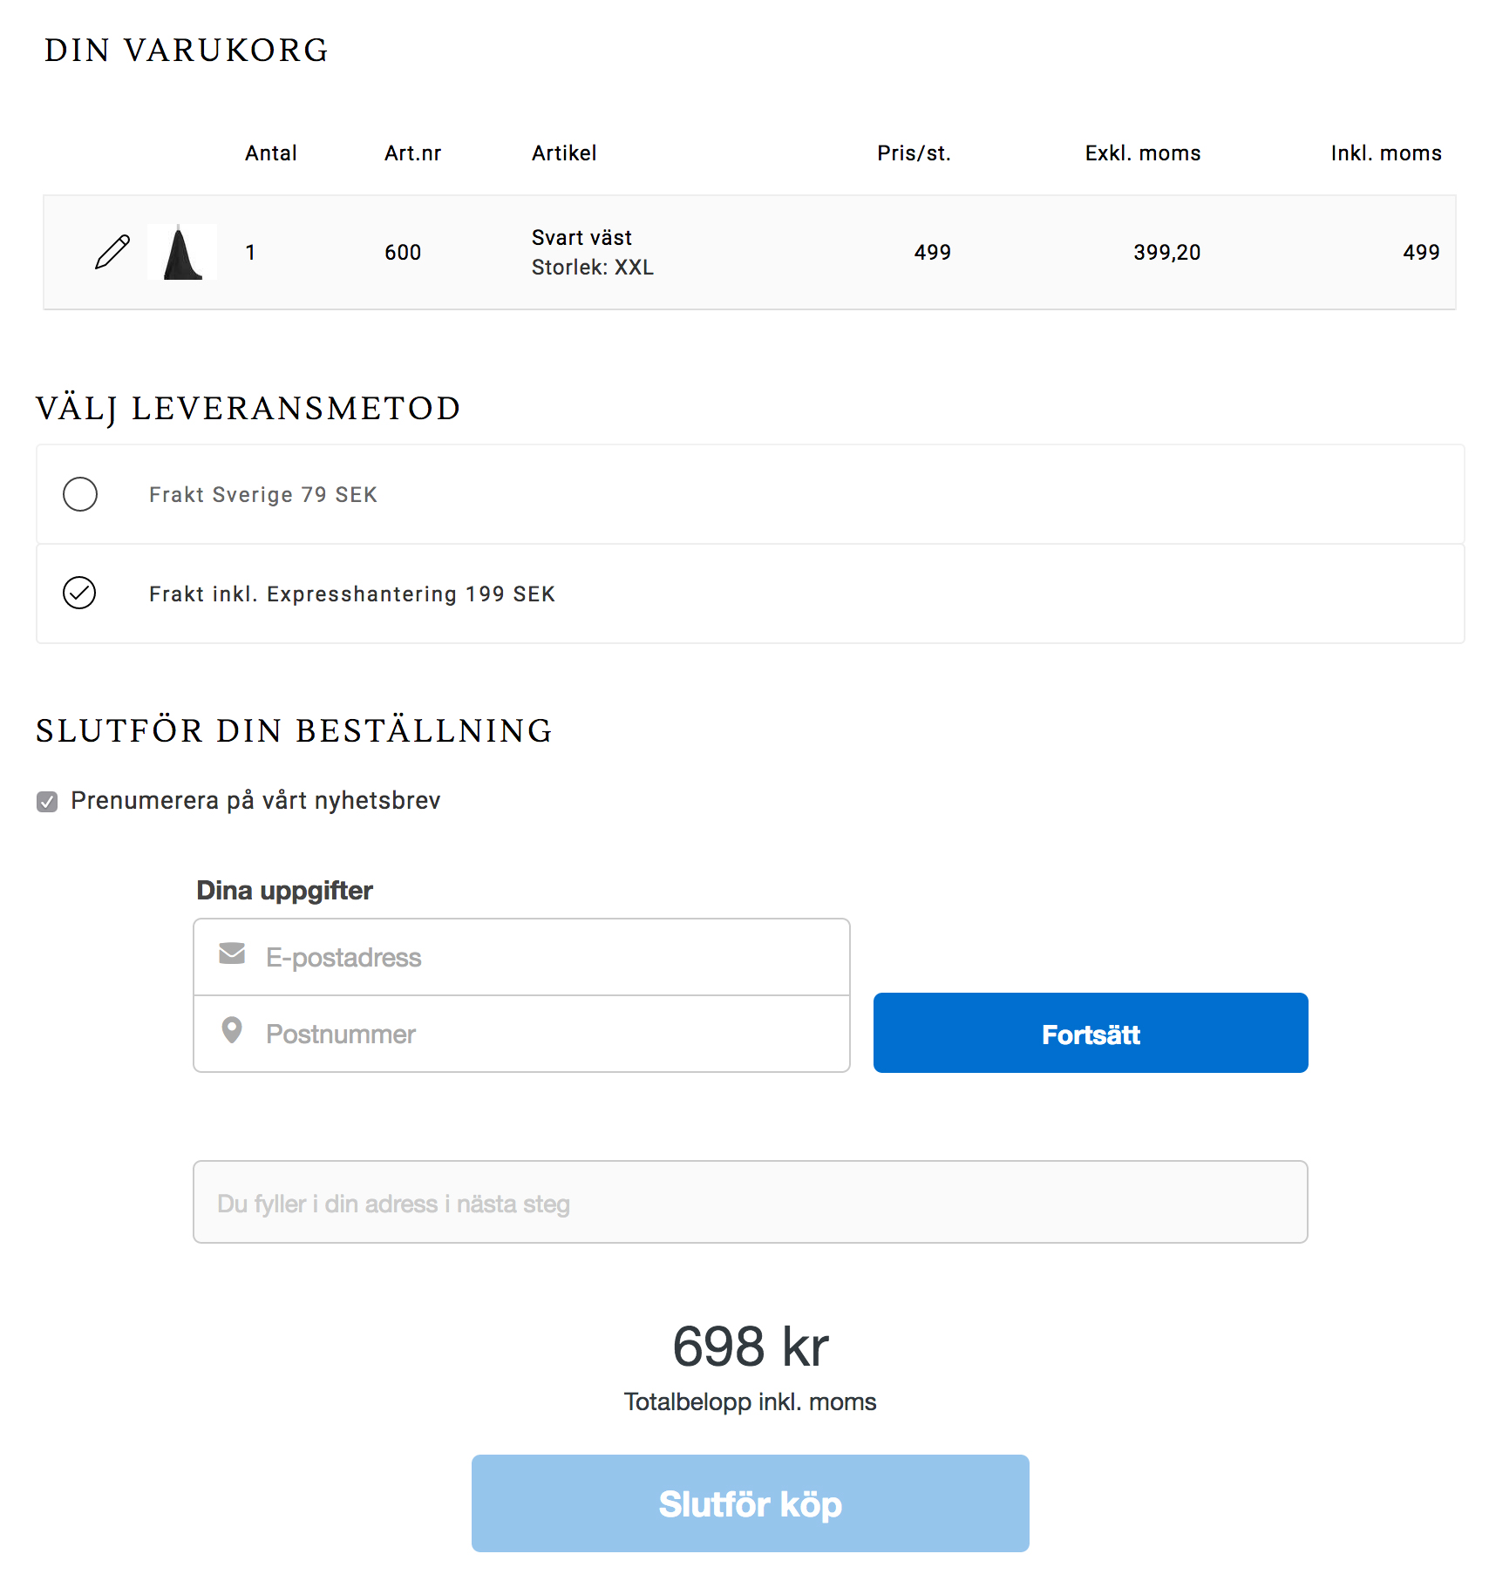Click the quantity value 1 in cart

250,253
